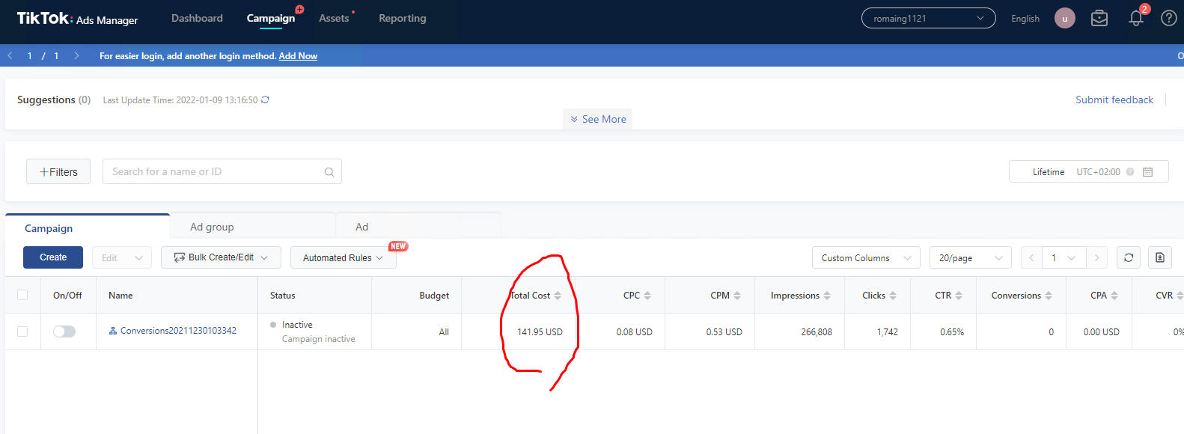
Task: Click the blue Create button
Action: (x=53, y=257)
